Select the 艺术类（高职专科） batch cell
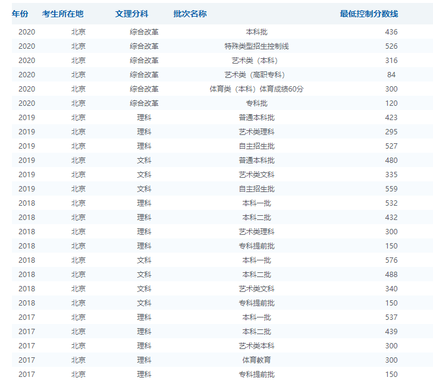The width and height of the screenshot is (433, 390). [x=256, y=75]
